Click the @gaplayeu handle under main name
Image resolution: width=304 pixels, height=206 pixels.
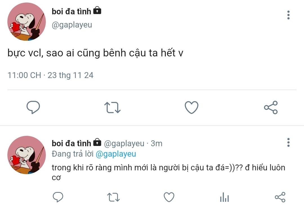(72, 25)
